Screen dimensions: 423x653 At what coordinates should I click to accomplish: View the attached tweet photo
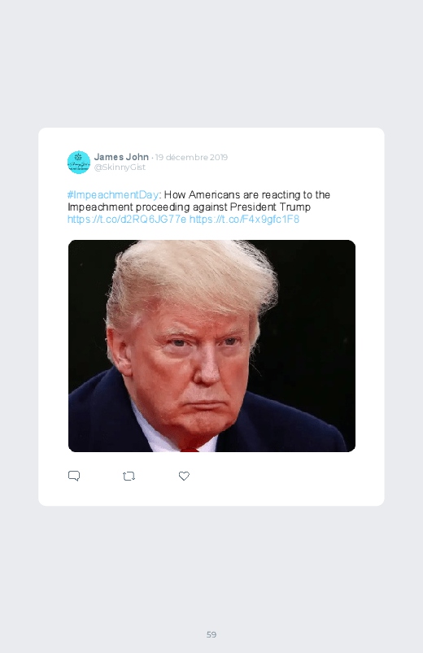211,346
